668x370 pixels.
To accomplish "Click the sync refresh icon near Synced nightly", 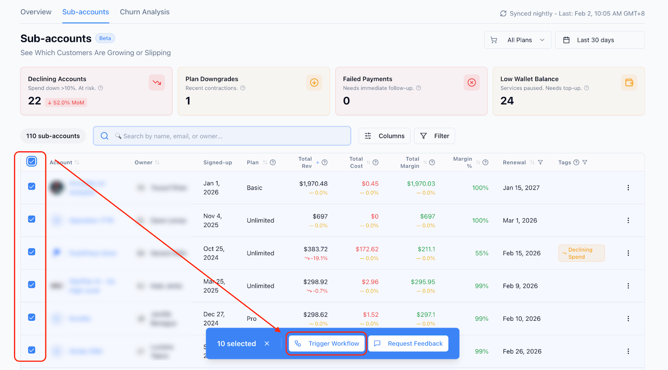I will pos(503,13).
